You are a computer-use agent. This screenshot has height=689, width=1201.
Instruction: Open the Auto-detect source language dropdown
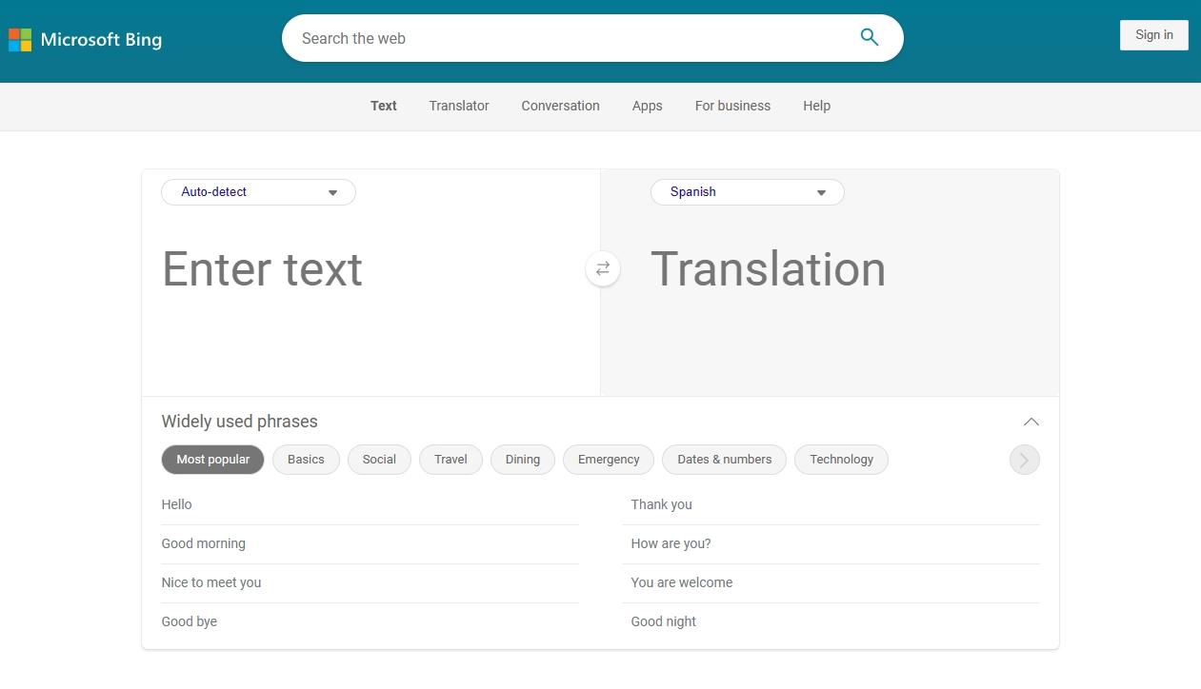(x=258, y=192)
